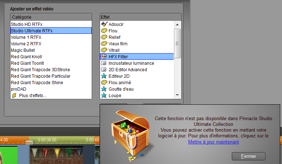Pick the Incrustateur luminance effect name

(x=131, y=63)
